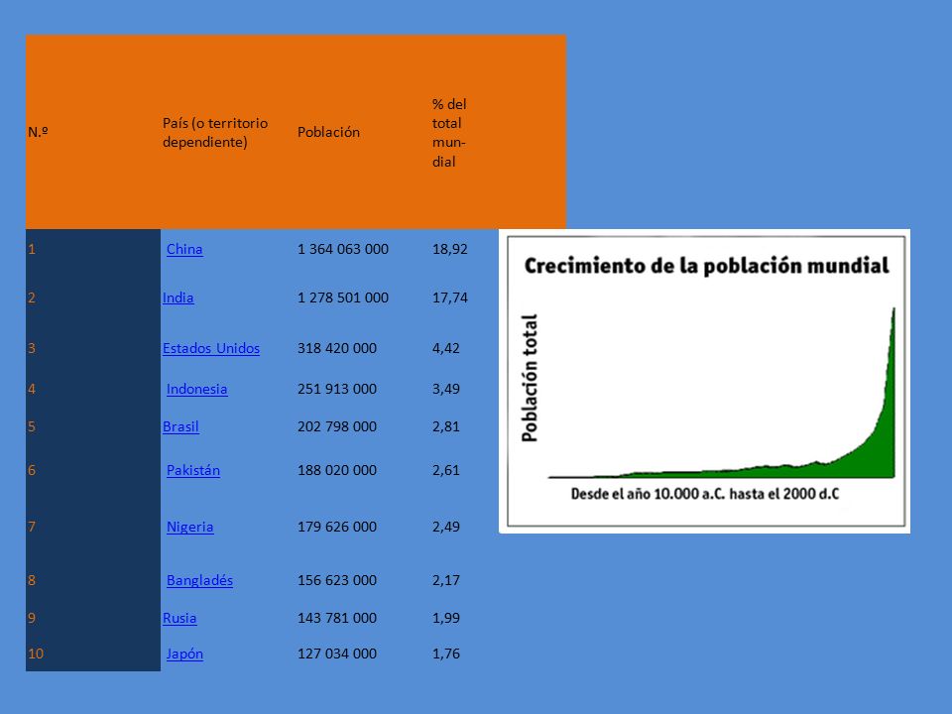Click the Japón hyperlink

(x=184, y=654)
